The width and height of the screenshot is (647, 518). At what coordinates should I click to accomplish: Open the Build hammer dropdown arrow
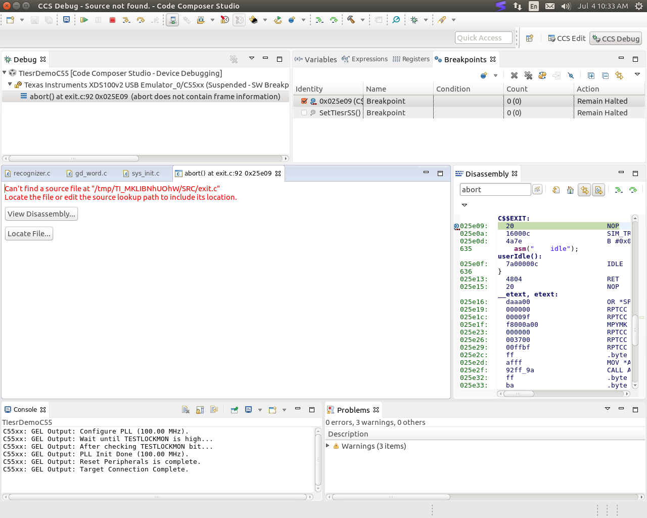(x=362, y=20)
